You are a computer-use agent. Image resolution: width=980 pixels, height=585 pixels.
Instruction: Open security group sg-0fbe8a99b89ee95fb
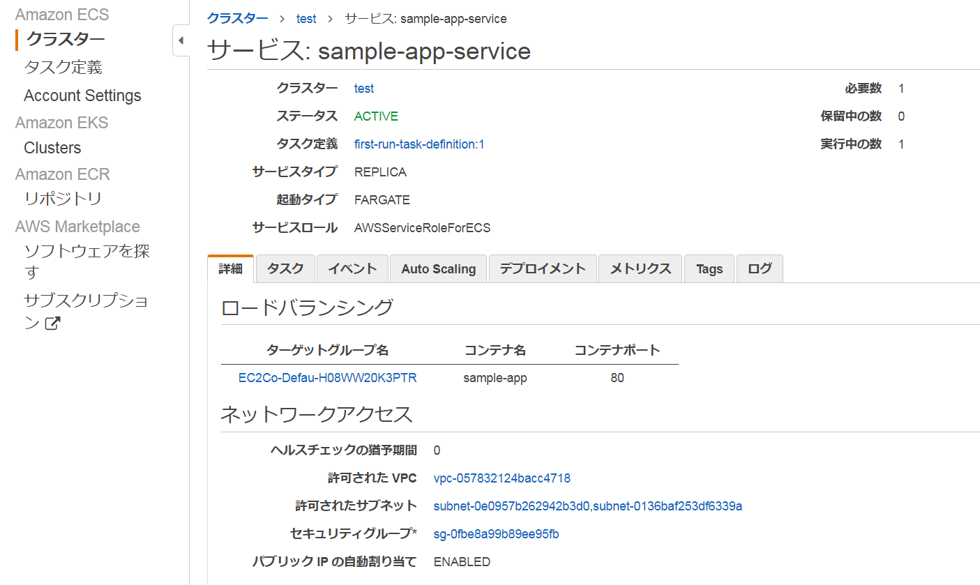[x=496, y=534]
